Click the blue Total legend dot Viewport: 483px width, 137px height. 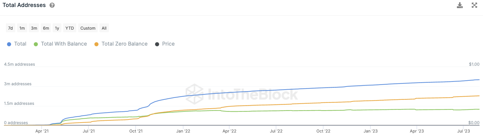tap(9, 44)
